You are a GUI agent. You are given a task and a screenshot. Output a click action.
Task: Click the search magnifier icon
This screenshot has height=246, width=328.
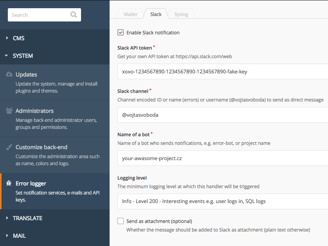point(74,14)
